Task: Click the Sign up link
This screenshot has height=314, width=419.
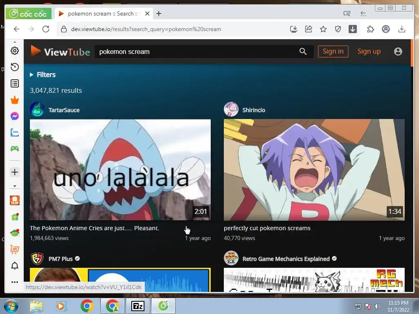Action: coord(369,51)
